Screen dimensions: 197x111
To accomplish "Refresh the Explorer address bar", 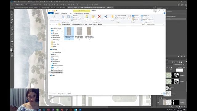I will pos(144,24).
